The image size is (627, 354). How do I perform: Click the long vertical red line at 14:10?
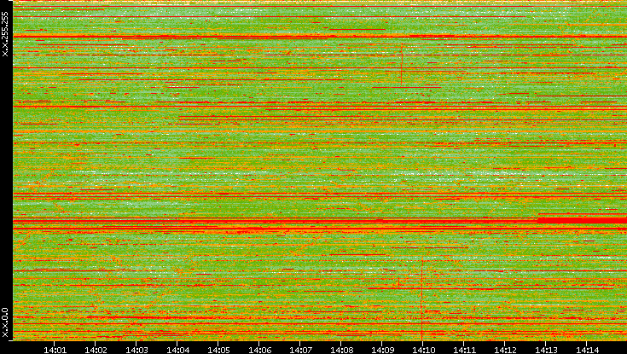(x=422, y=299)
